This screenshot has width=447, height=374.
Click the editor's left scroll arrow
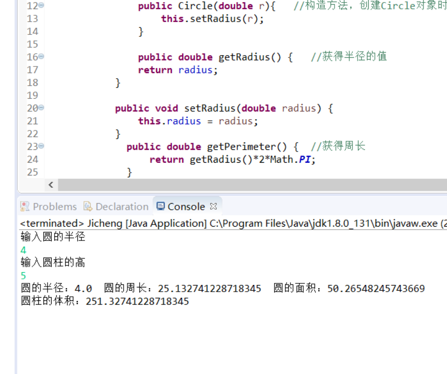51,185
